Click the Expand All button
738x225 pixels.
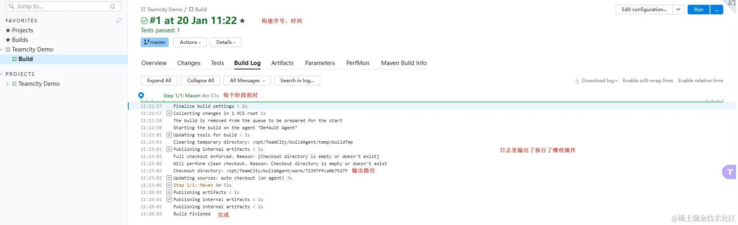pyautogui.click(x=159, y=81)
